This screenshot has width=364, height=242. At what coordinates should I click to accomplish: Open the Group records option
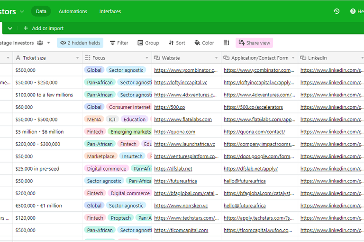pos(148,43)
